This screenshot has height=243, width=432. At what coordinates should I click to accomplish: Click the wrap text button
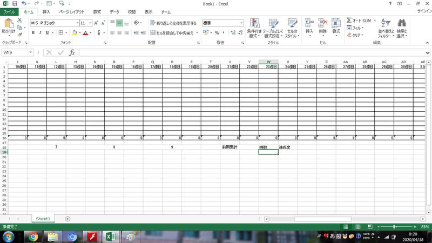tap(173, 23)
